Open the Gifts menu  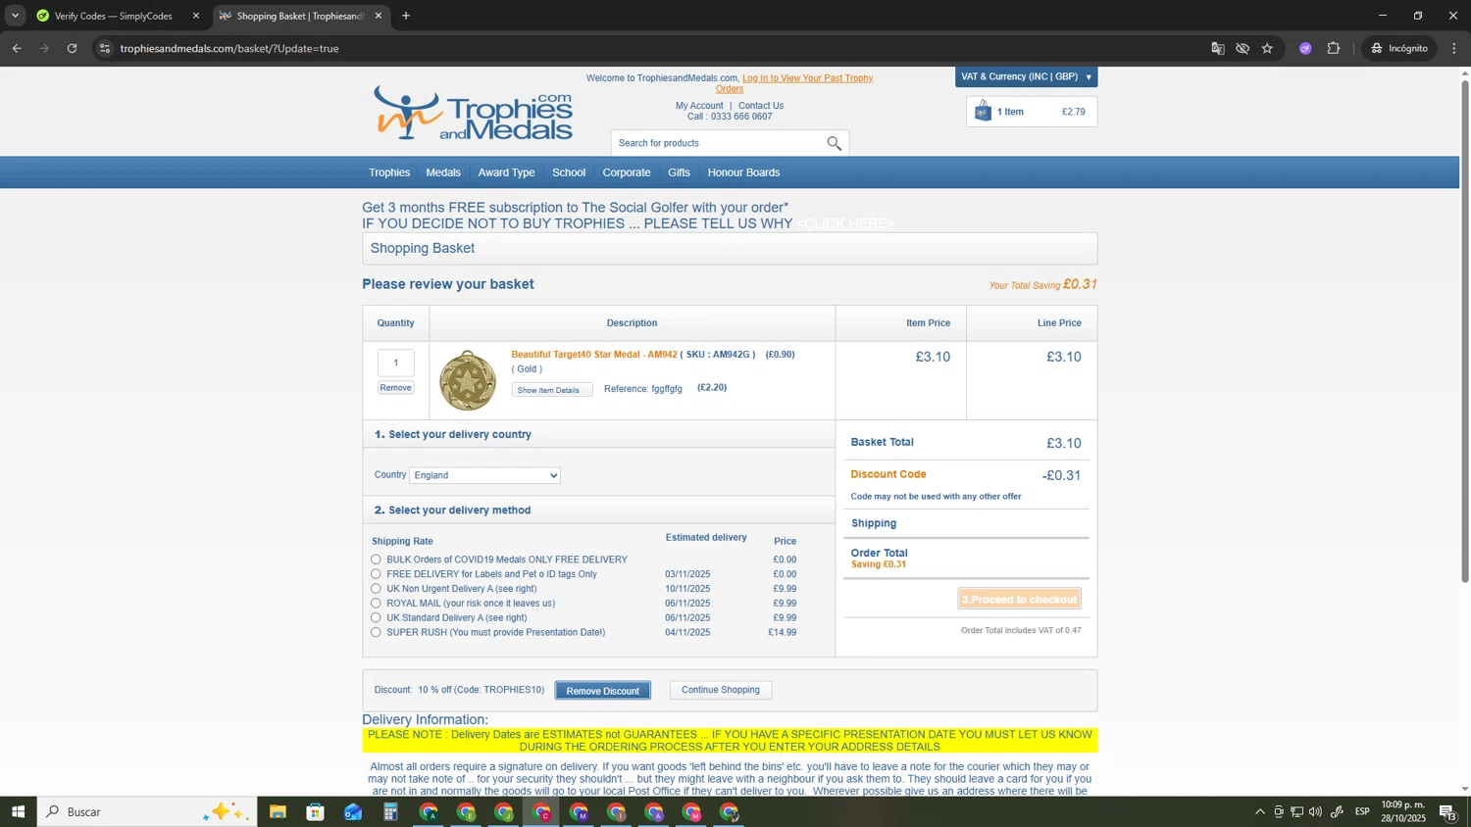679,172
